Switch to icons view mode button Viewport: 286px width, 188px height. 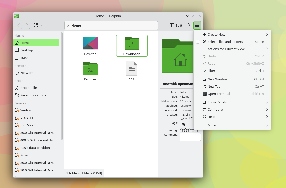(x=36, y=25)
